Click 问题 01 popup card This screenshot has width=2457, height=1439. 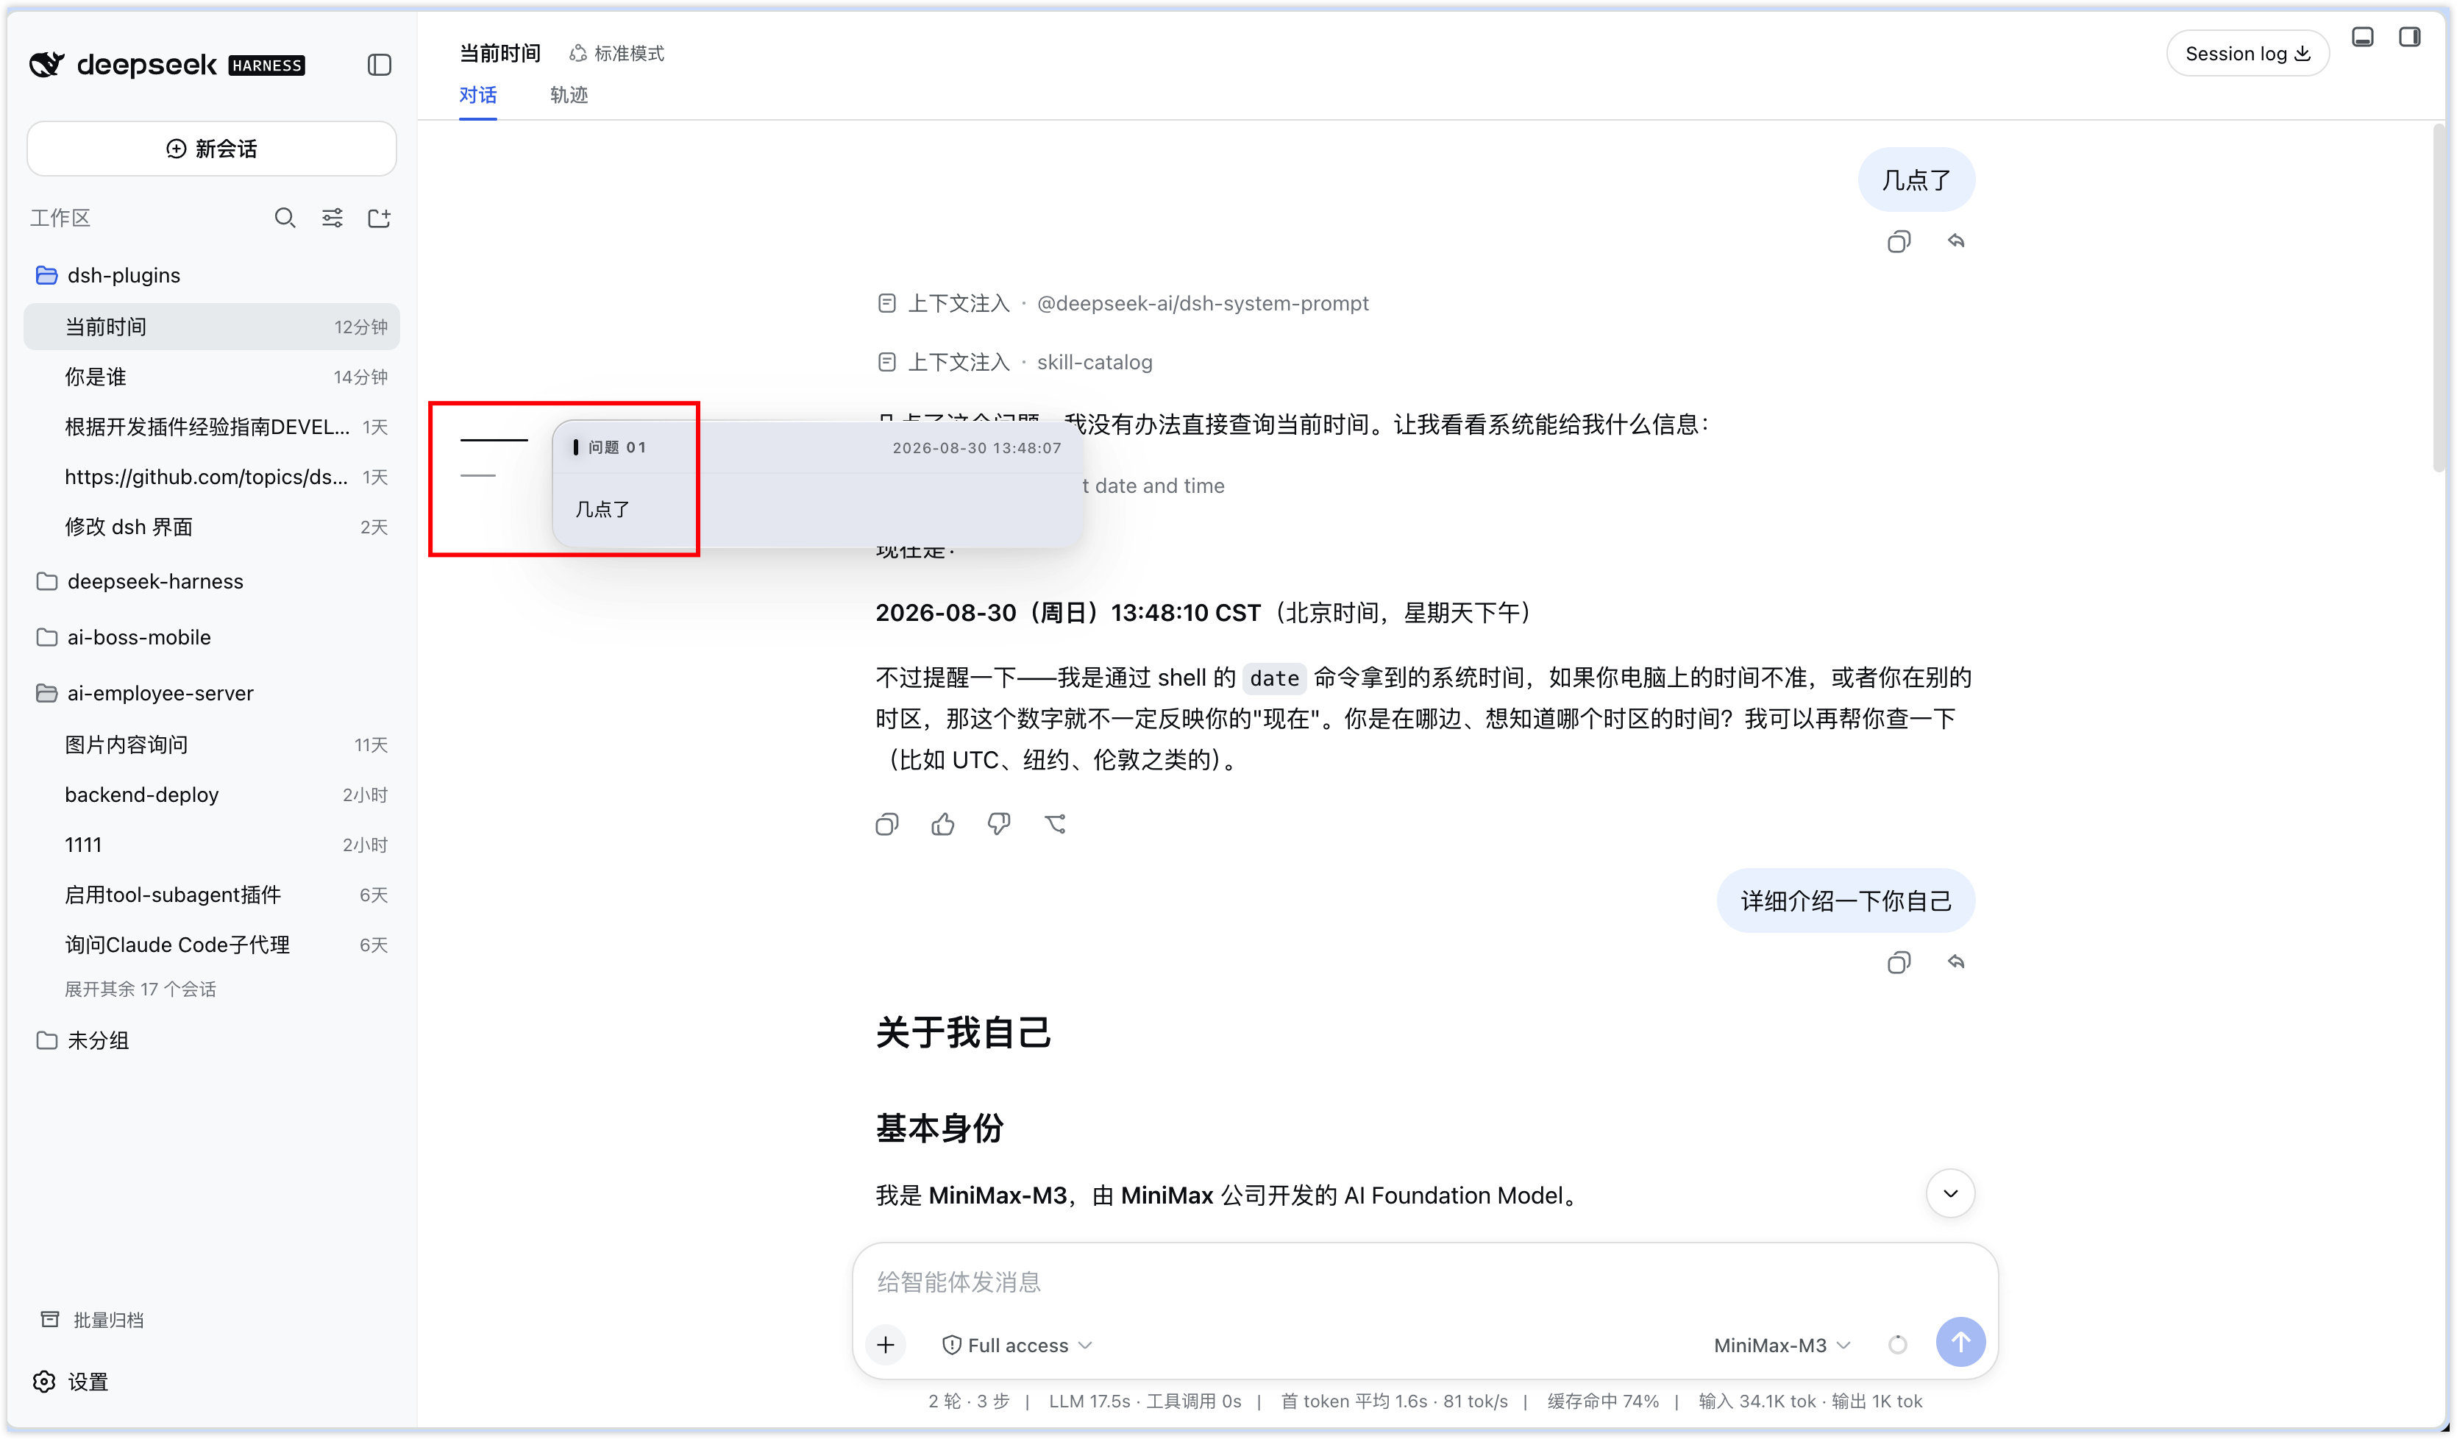817,483
